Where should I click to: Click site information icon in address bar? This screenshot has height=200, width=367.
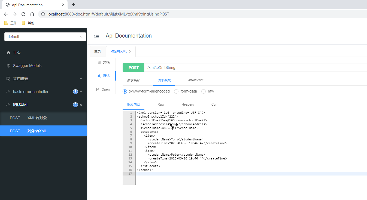(43, 14)
